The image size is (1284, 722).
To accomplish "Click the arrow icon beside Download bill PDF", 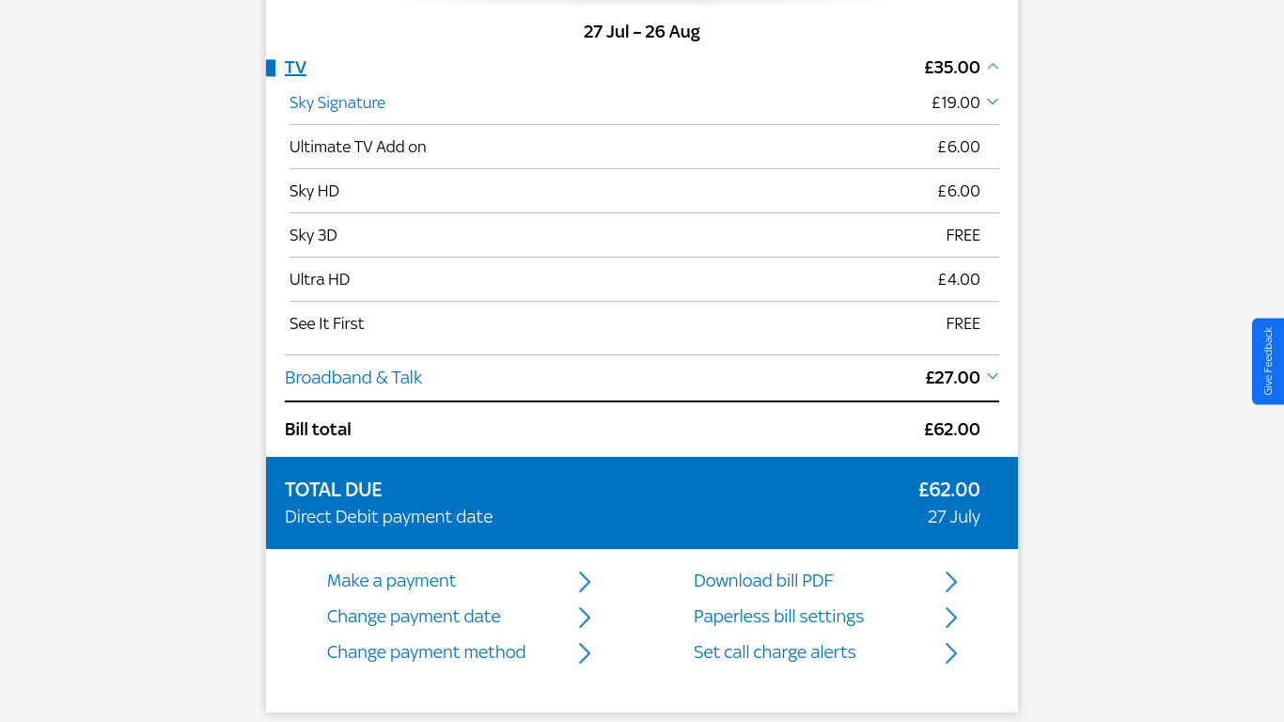I will tap(950, 581).
